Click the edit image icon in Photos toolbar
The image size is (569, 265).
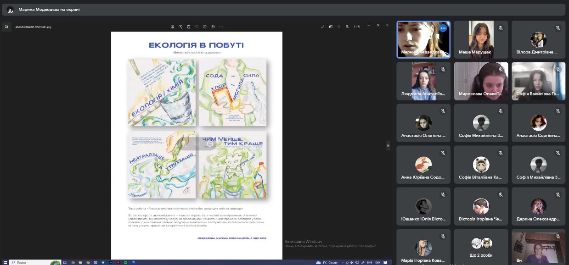point(172,27)
